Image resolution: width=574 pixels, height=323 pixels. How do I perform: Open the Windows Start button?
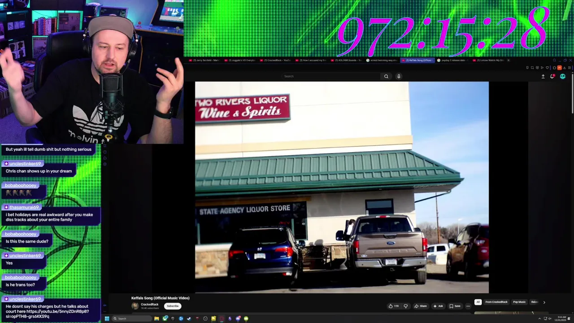point(107,319)
